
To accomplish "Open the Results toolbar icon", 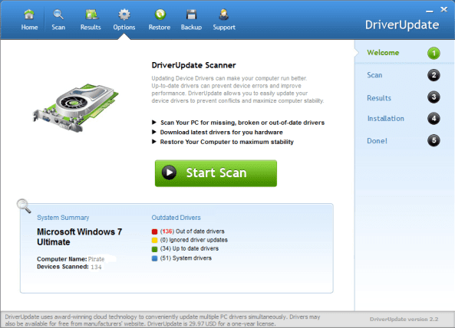I will coord(91,15).
